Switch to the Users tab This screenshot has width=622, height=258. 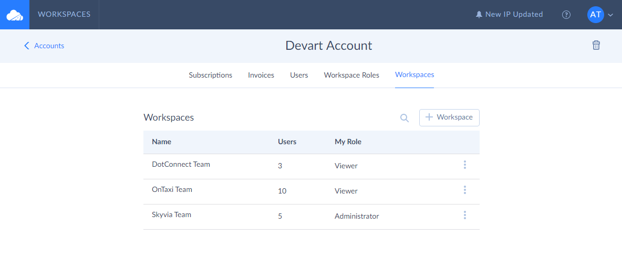299,75
